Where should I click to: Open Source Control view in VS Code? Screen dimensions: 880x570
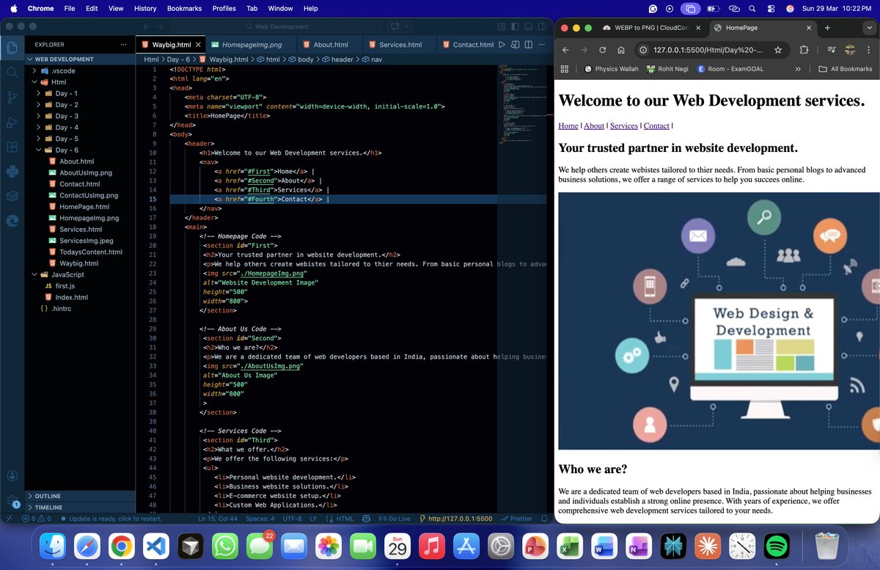(x=12, y=98)
